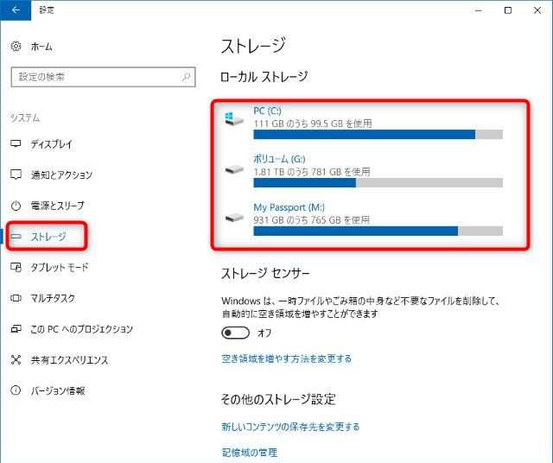Image resolution: width=553 pixels, height=463 pixels.
Task: Click the back arrow in the title bar
Action: [16, 10]
